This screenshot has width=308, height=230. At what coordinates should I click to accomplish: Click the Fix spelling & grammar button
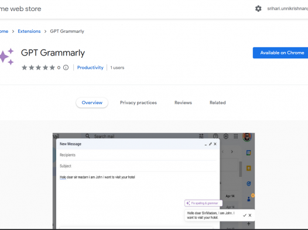(x=204, y=203)
